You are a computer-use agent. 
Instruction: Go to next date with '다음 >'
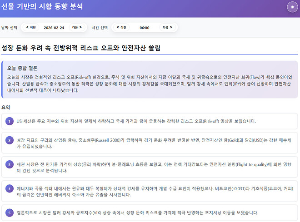coord(77,27)
